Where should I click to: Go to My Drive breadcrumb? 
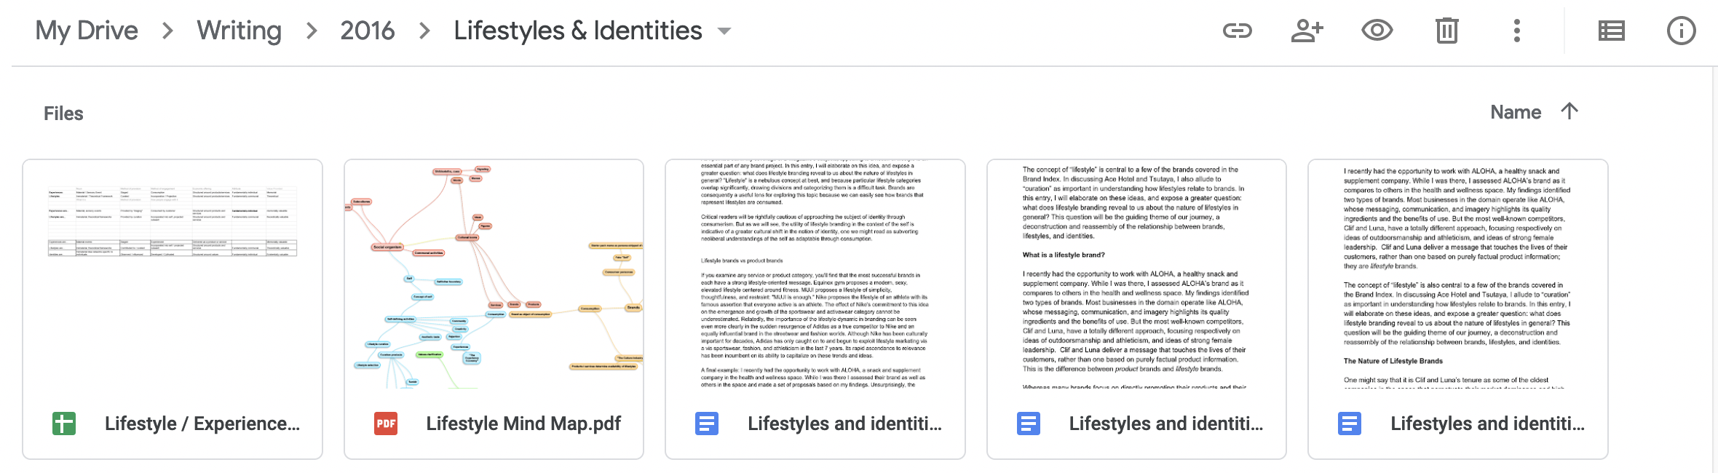pos(87,31)
